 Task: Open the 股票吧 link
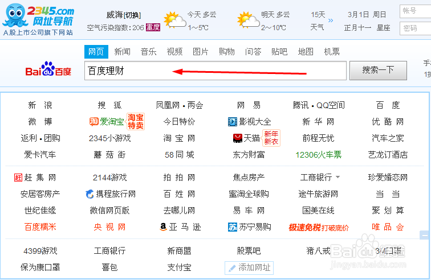[249, 251]
